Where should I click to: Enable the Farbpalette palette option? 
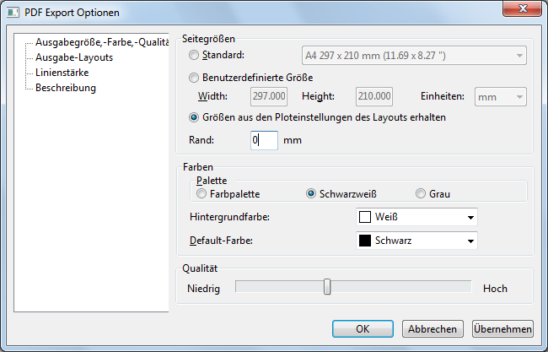[201, 193]
